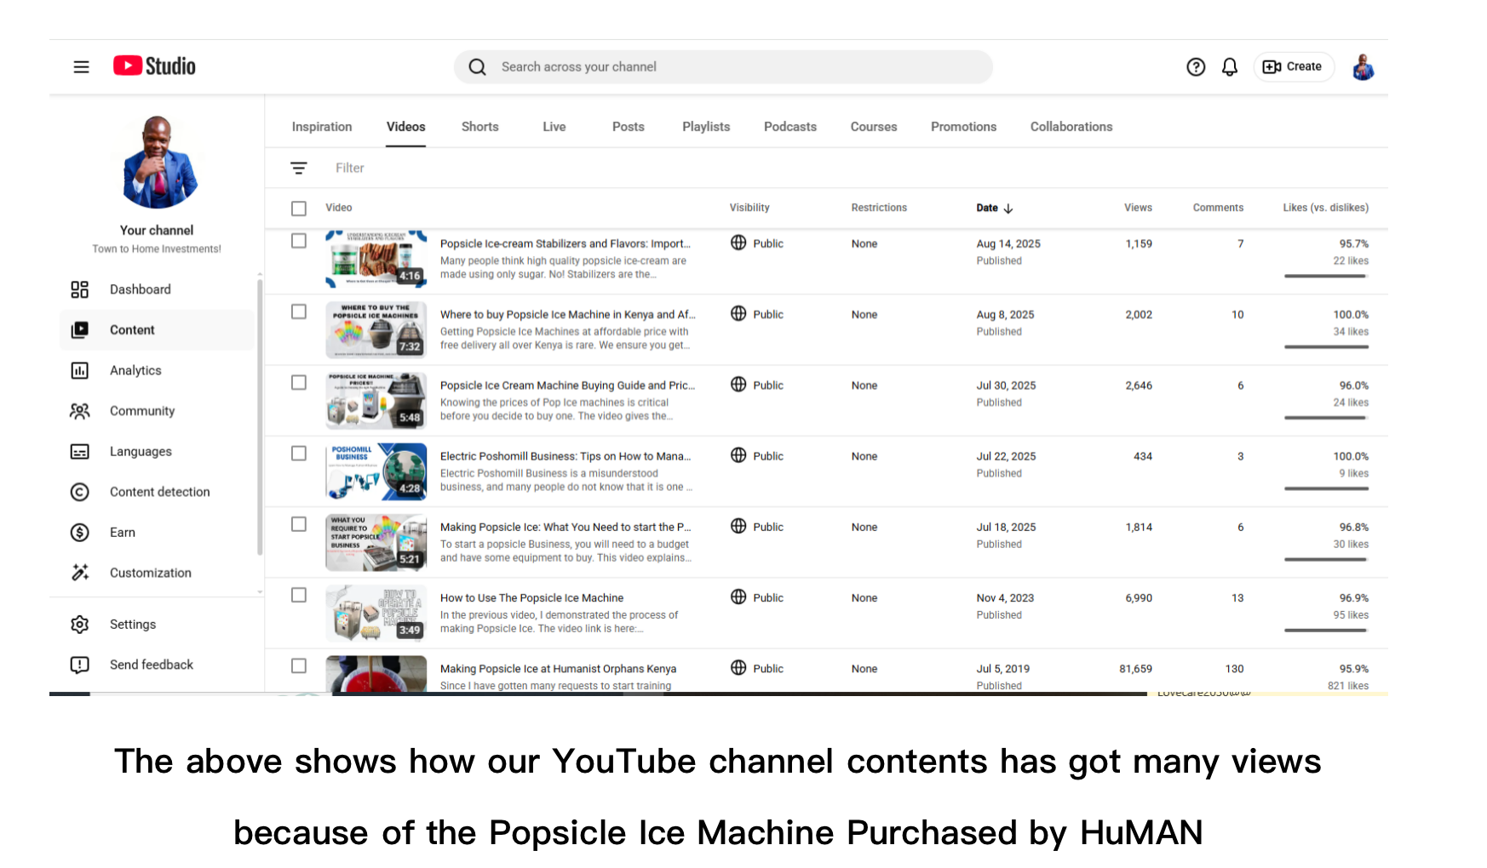
Task: Select checkbox for Where to buy Popsicle video
Action: (x=298, y=311)
